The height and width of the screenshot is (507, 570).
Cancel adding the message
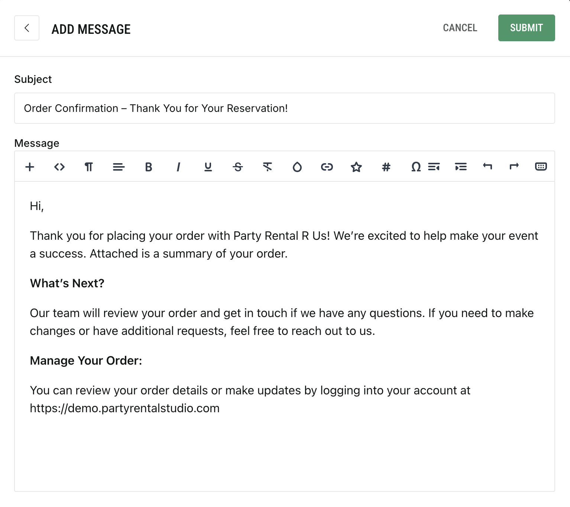pos(460,28)
